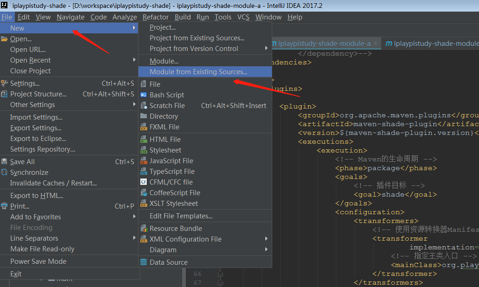Viewport: 479px width, 287px height.
Task: Click the Data Source database icon
Action: click(x=143, y=262)
